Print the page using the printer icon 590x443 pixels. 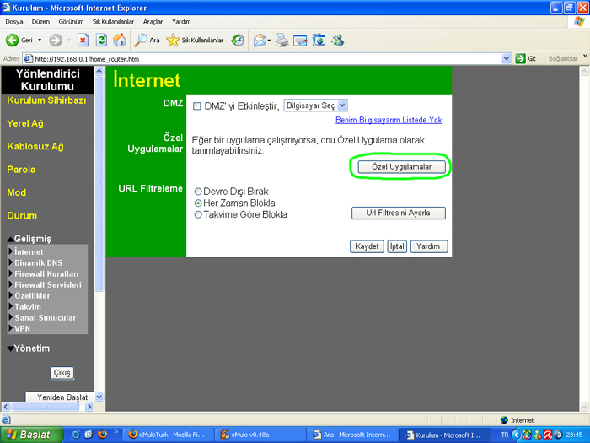point(282,40)
